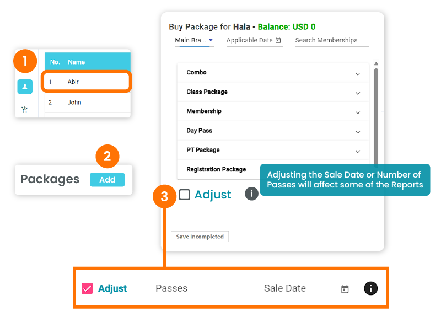Click the Passes input field
Image resolution: width=441 pixels, height=322 pixels.
199,288
